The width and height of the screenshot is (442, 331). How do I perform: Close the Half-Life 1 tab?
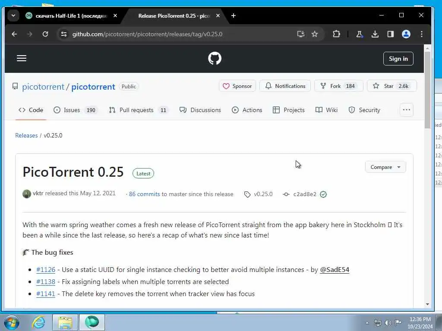pos(115,16)
